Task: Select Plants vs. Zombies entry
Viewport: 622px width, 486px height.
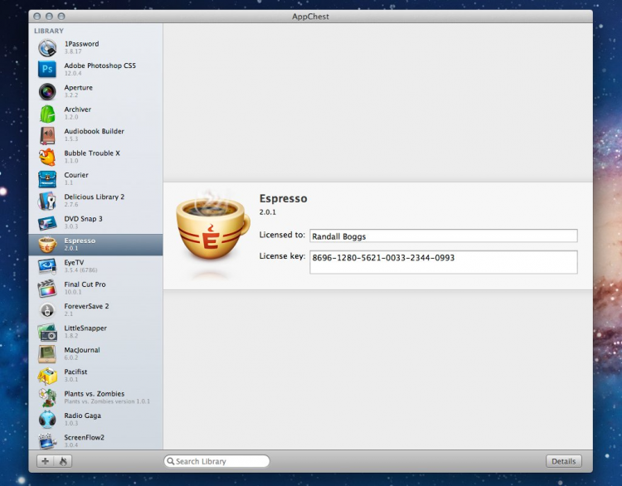Action: (x=95, y=397)
